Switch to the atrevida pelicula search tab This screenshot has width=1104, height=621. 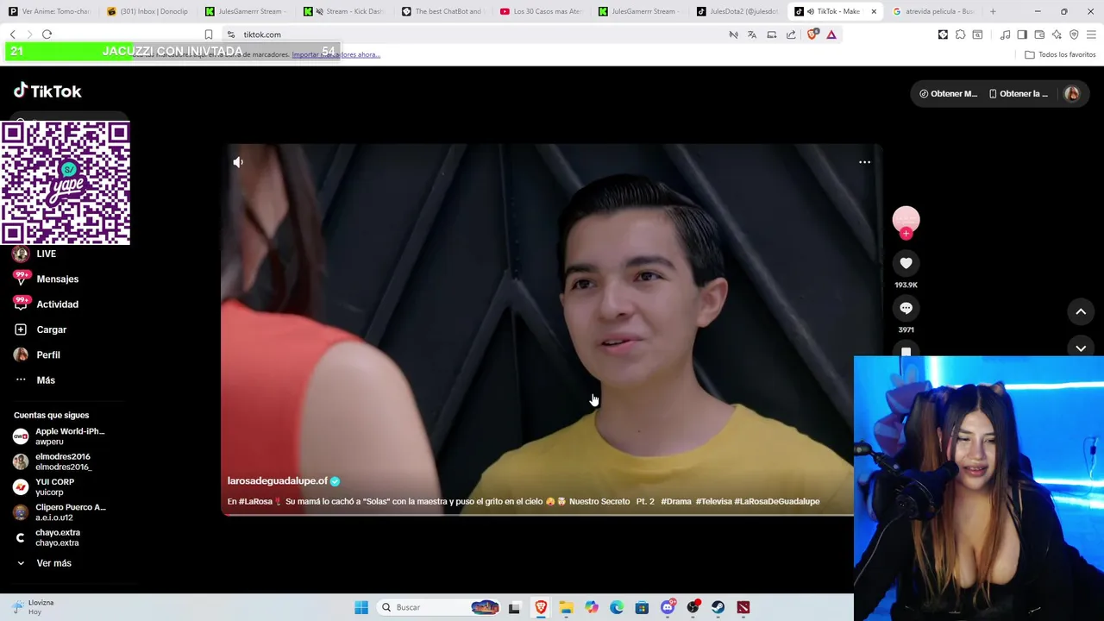click(934, 11)
